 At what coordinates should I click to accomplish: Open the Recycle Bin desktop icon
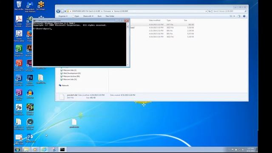[19, 6]
